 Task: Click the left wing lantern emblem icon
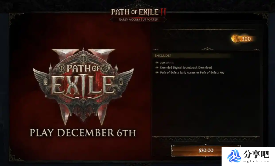[45, 82]
